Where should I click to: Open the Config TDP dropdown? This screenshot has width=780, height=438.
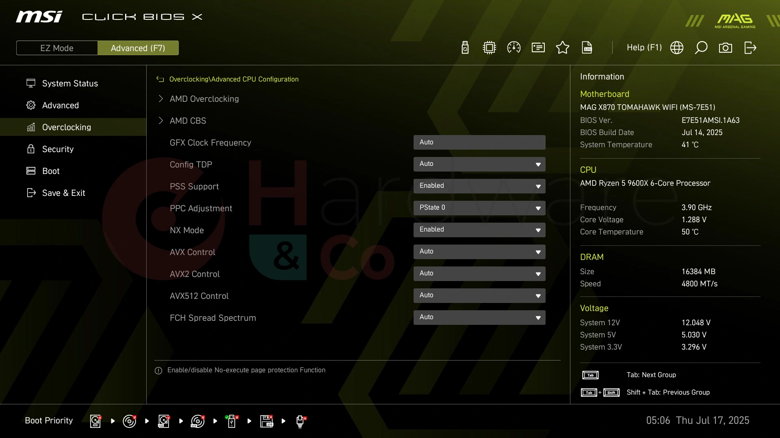click(x=479, y=164)
